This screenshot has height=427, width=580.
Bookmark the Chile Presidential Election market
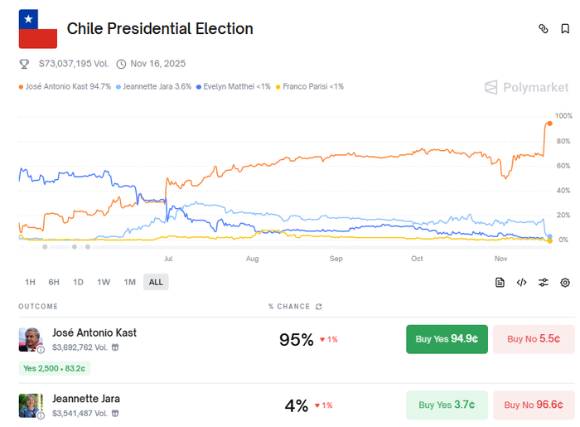tap(565, 28)
